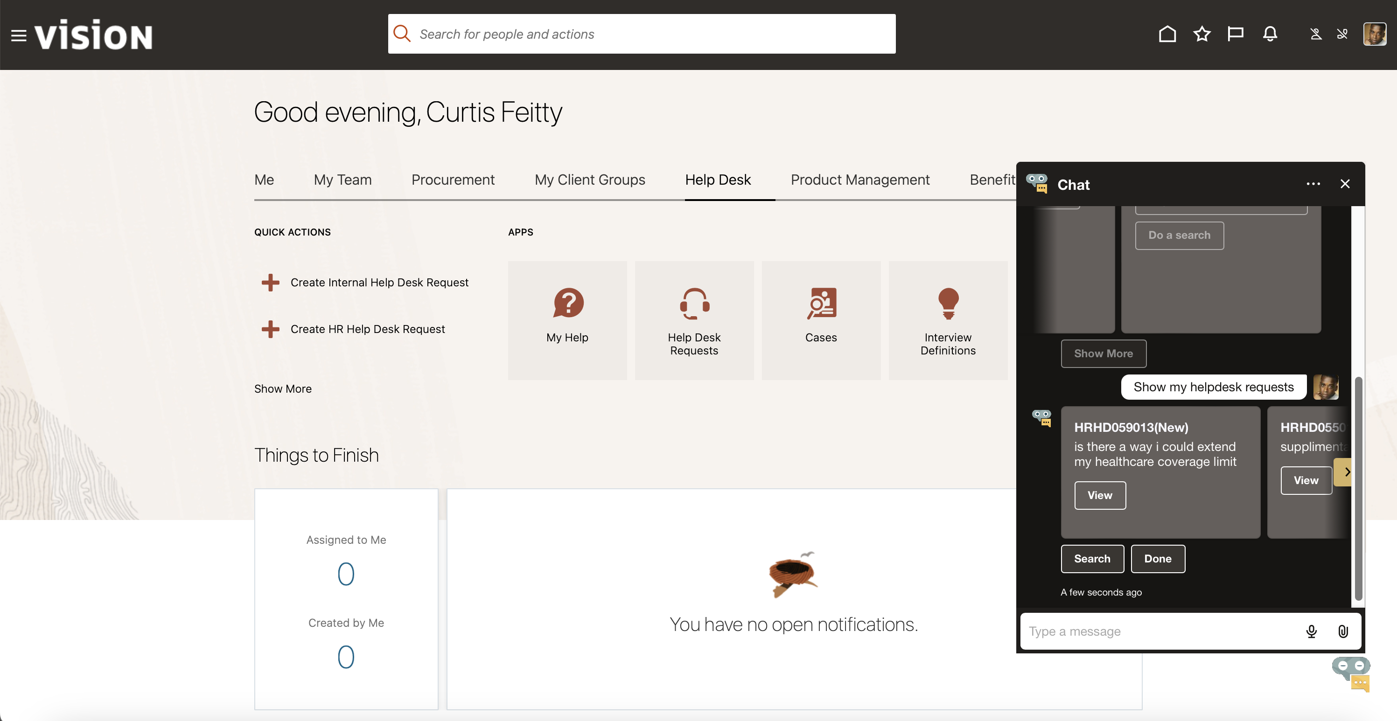This screenshot has width=1397, height=721.
Task: Open the Cases app tile
Action: click(821, 320)
